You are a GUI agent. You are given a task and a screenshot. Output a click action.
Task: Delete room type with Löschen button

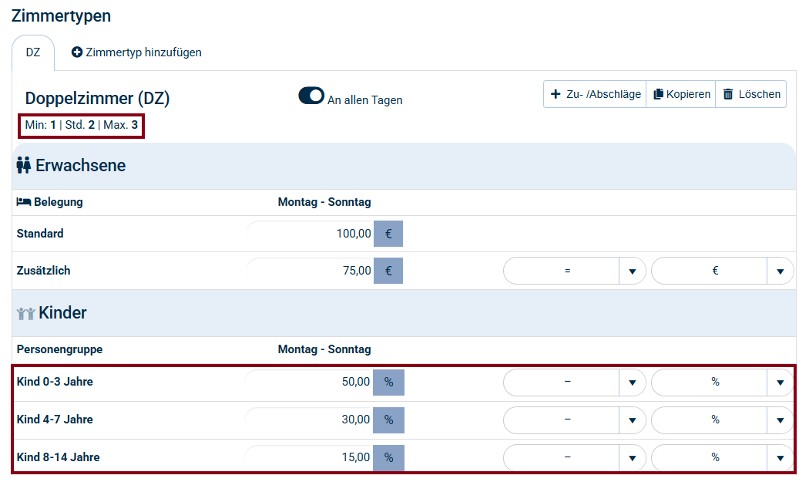(751, 94)
